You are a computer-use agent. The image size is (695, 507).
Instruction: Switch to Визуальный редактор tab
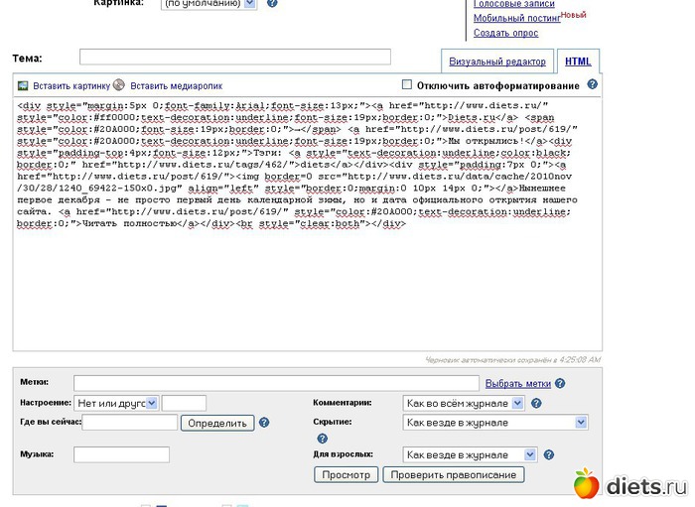point(497,62)
